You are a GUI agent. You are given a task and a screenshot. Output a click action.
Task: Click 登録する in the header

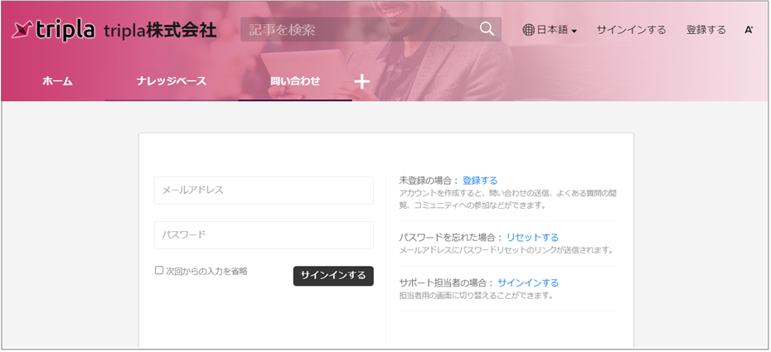[x=706, y=30]
